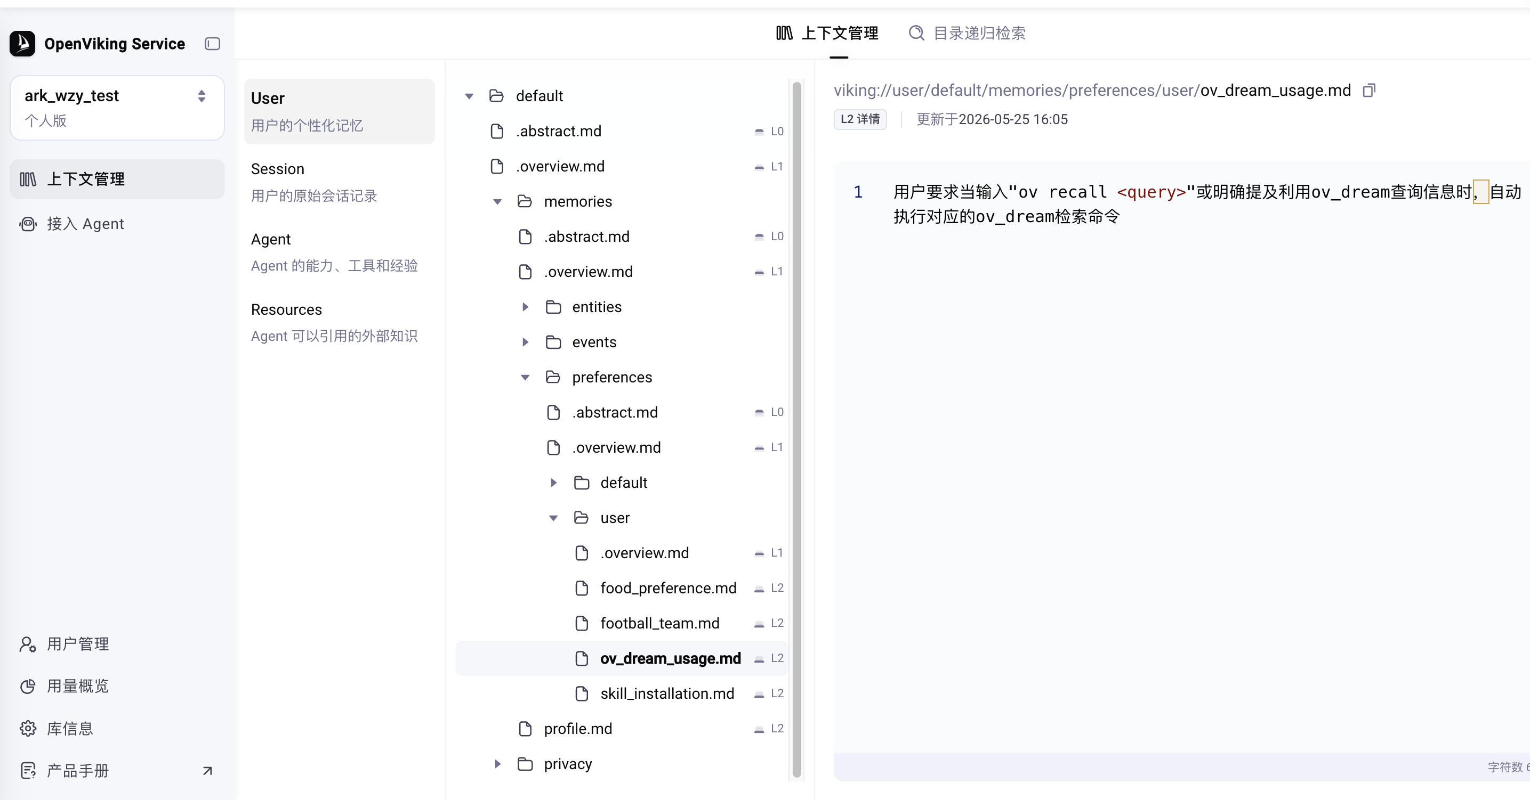The height and width of the screenshot is (800, 1530).
Task: Click the file icon of skill_installation.md
Action: 582,693
